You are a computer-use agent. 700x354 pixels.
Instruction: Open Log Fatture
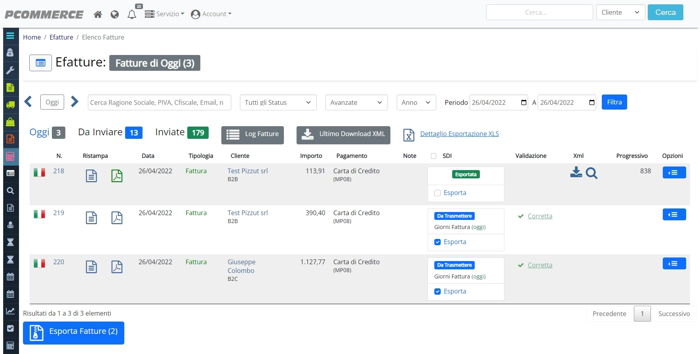pyautogui.click(x=253, y=135)
